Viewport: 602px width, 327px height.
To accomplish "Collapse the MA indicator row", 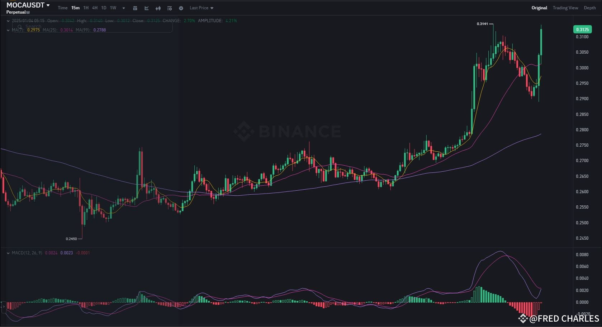I will (8, 30).
